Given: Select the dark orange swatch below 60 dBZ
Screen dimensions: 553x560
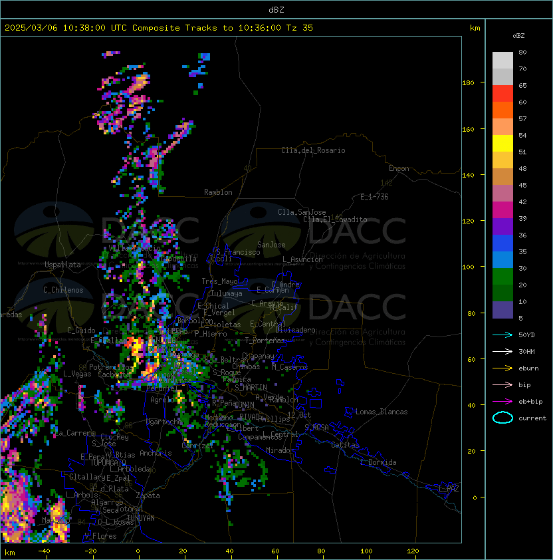Looking at the screenshot, I should (x=502, y=110).
